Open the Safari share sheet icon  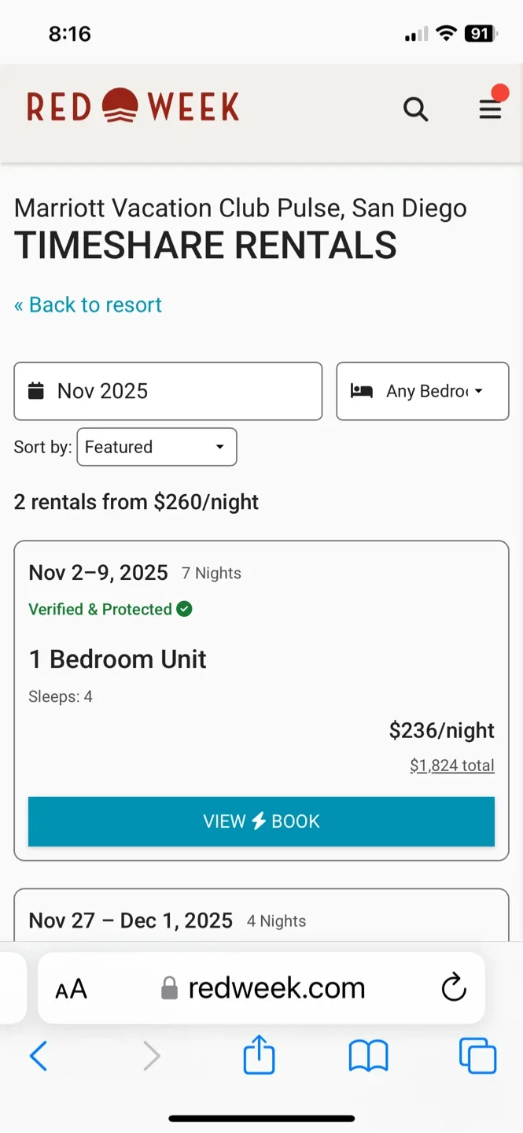coord(259,1054)
